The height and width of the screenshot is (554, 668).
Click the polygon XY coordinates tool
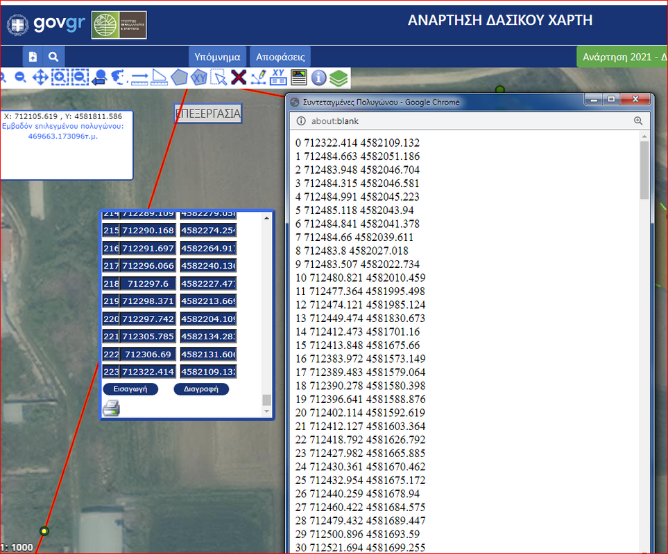199,78
